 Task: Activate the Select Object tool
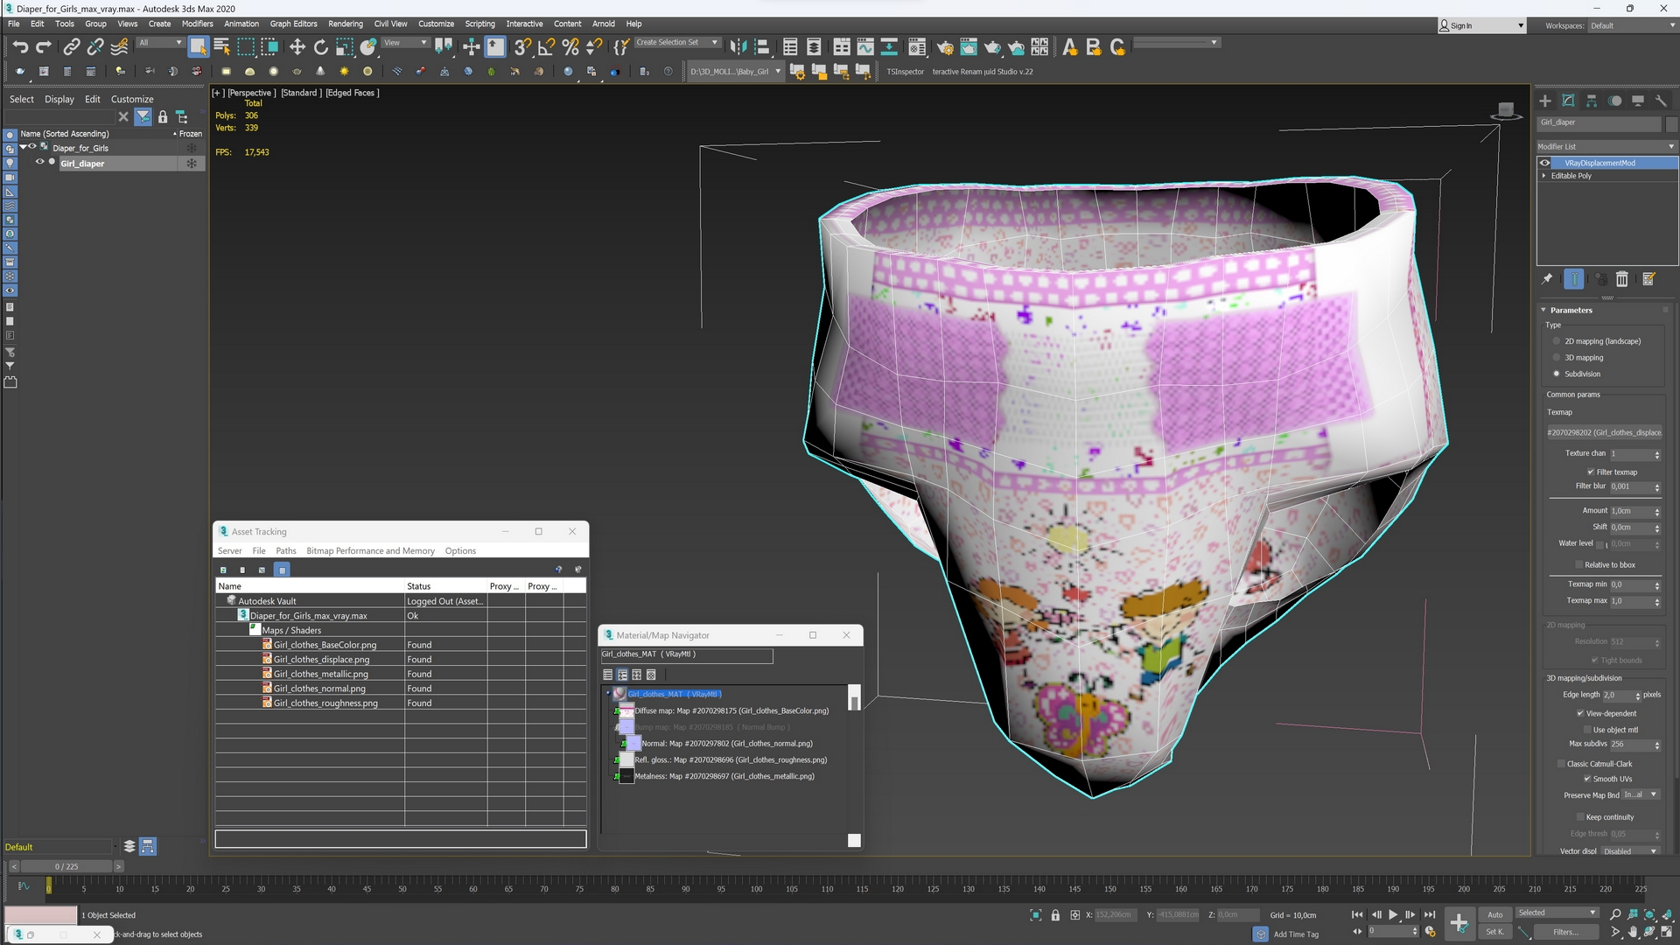tap(198, 46)
